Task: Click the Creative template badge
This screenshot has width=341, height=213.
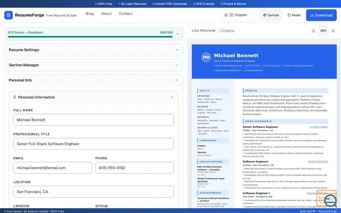Action: pos(227,31)
